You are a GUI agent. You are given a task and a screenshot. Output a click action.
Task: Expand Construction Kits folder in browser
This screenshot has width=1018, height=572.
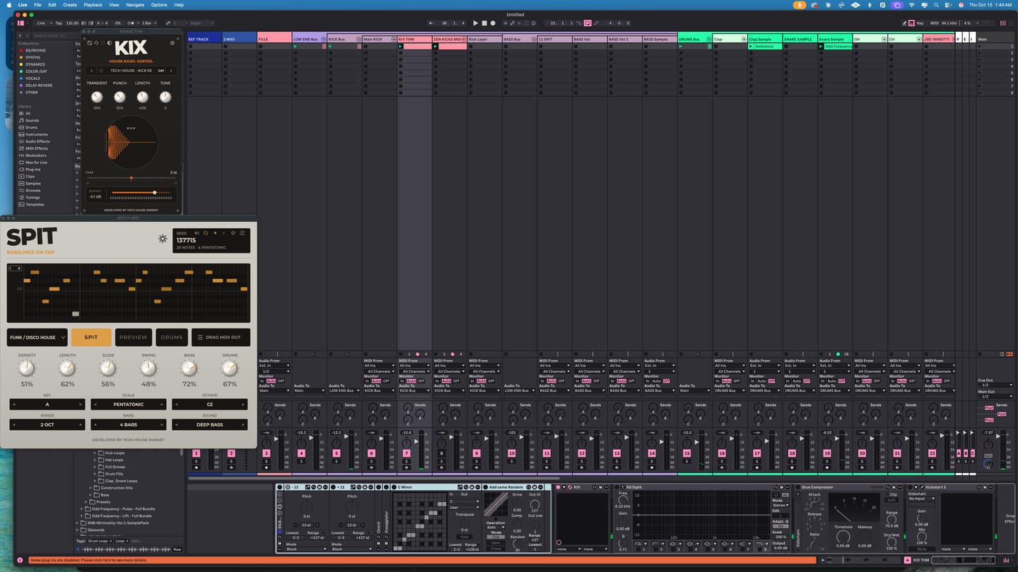[90, 488]
